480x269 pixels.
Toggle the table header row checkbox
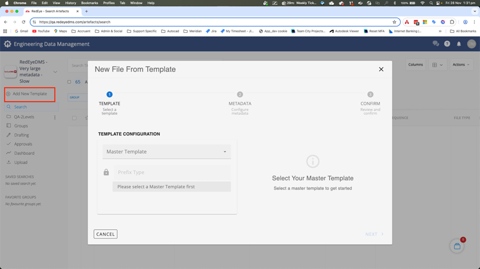pyautogui.click(x=74, y=118)
